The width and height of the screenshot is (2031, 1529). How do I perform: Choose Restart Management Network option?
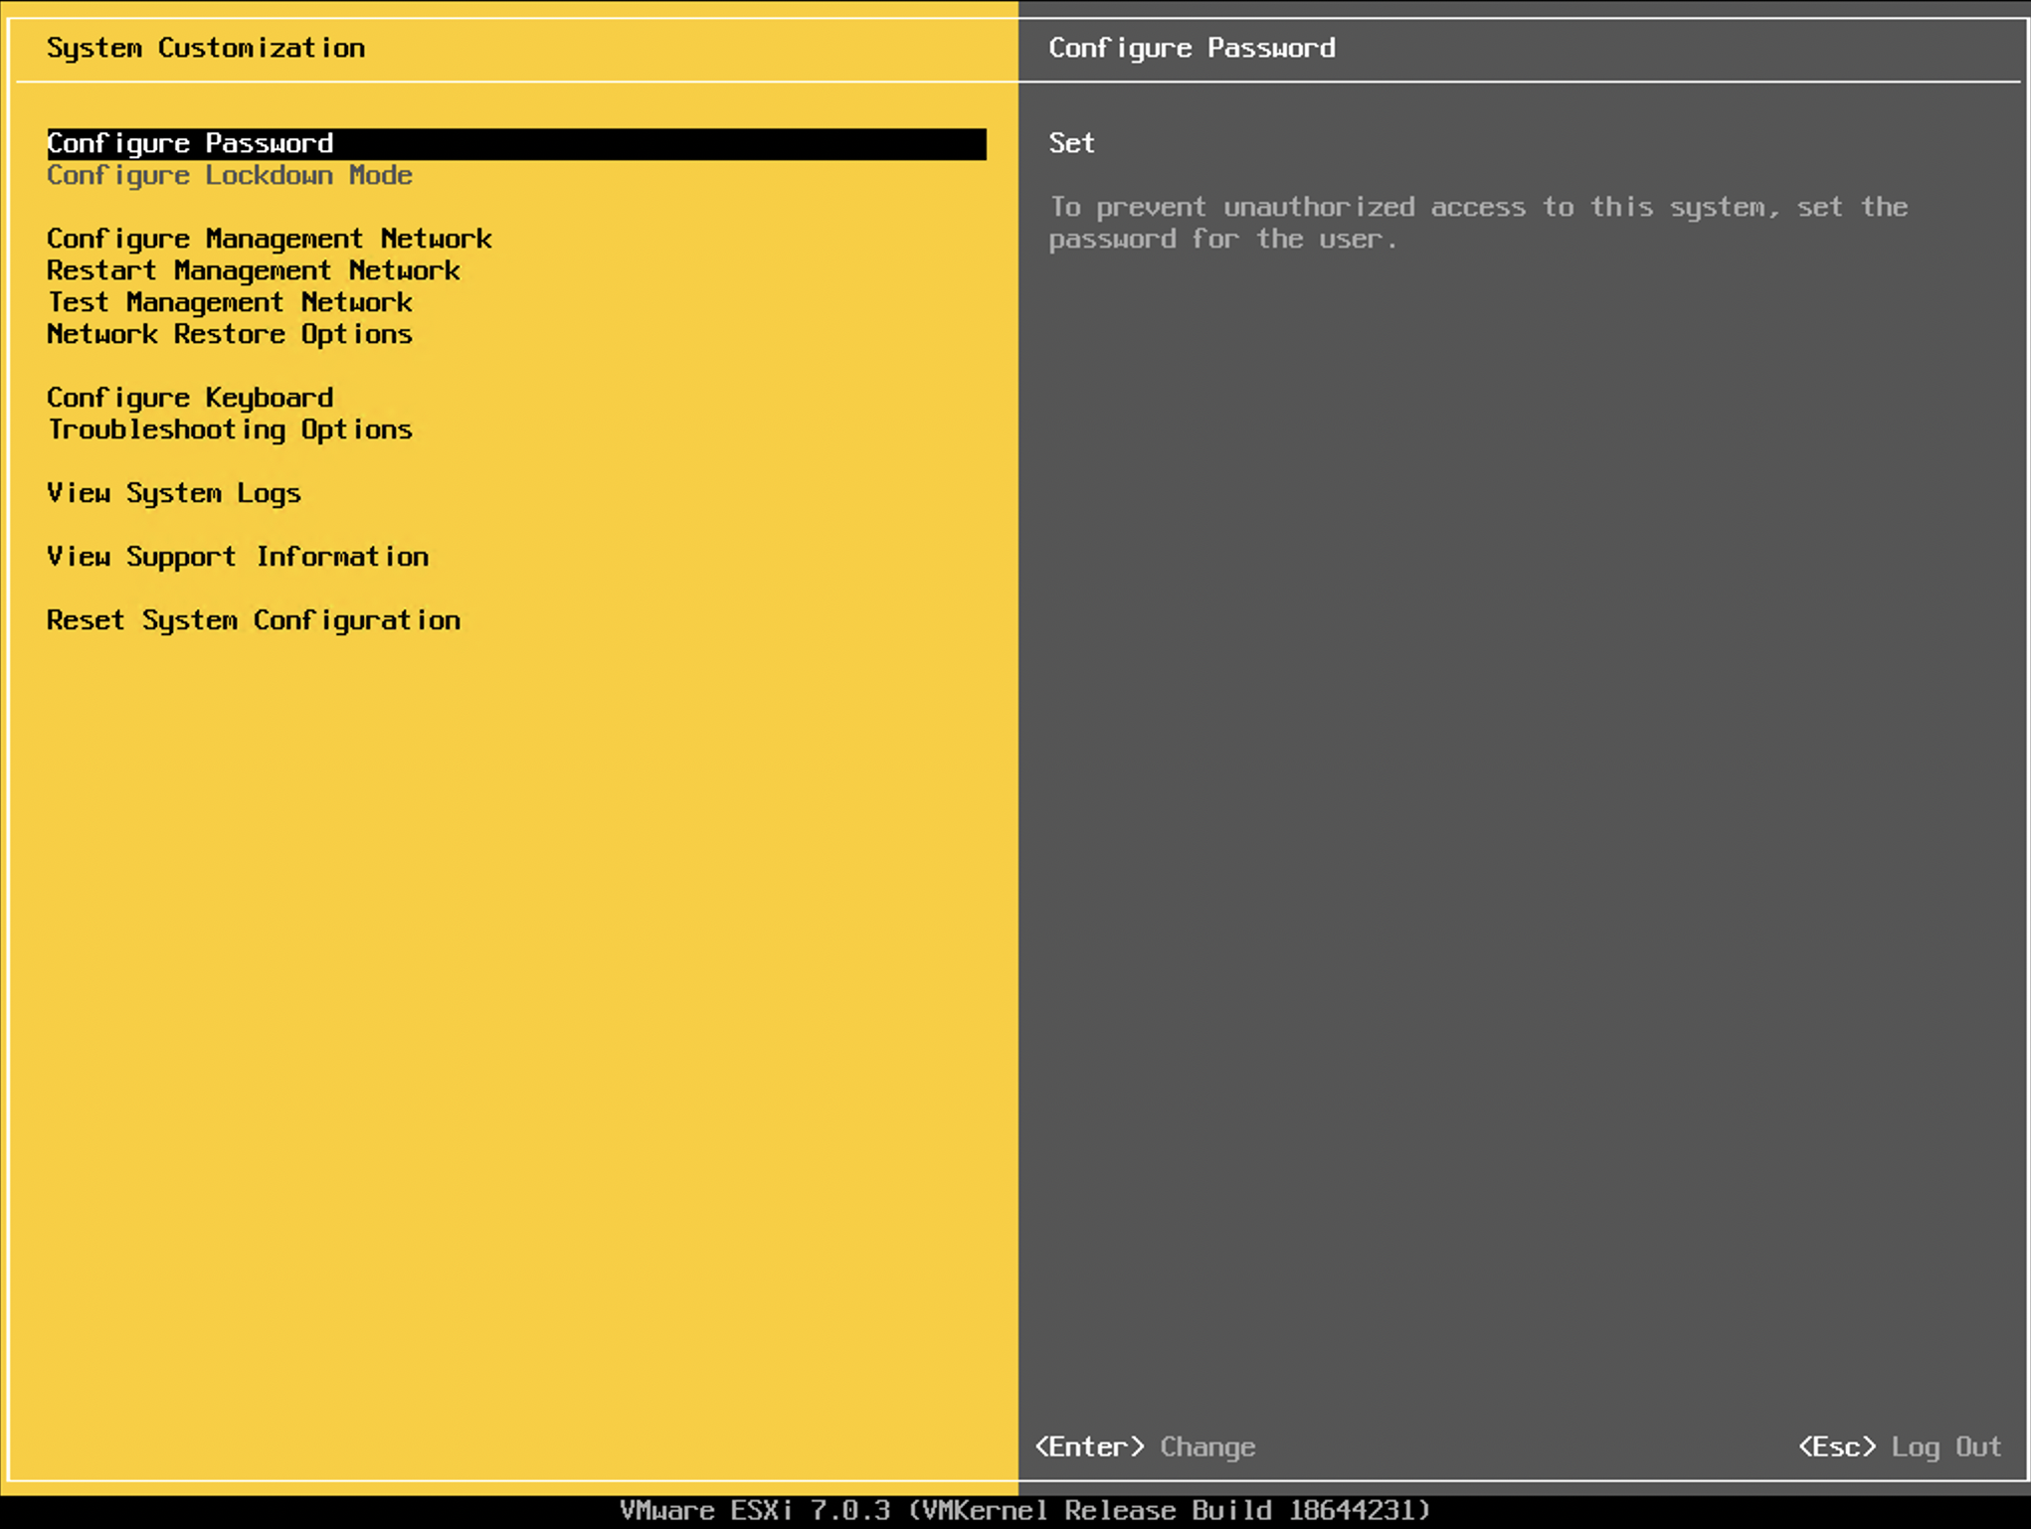pyautogui.click(x=253, y=270)
